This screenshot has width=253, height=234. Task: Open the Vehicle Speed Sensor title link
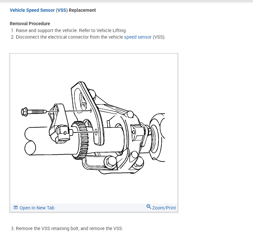point(32,10)
